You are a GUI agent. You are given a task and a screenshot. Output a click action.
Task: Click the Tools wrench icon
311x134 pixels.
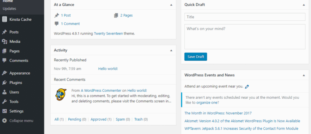tap(4, 102)
